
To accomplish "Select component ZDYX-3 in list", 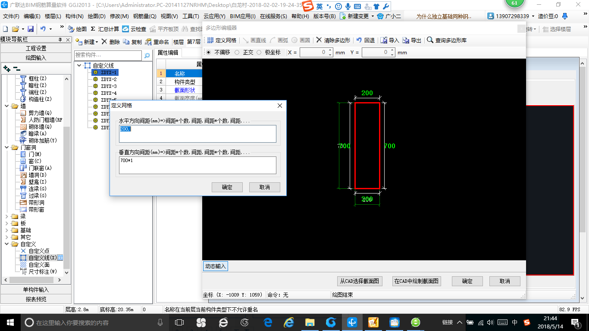I will coord(109,86).
